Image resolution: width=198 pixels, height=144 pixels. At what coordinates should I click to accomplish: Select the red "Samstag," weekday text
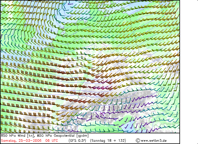pyautogui.click(x=9, y=141)
